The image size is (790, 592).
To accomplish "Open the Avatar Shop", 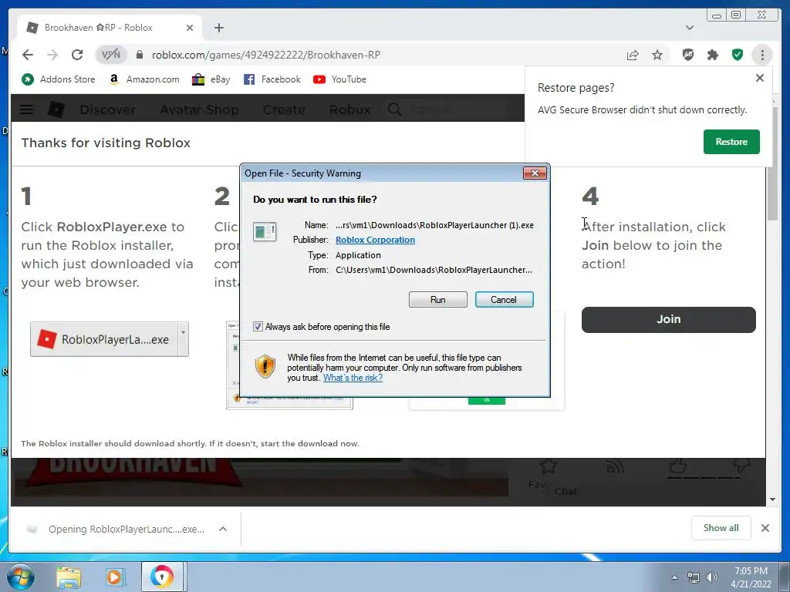I will pyautogui.click(x=199, y=109).
